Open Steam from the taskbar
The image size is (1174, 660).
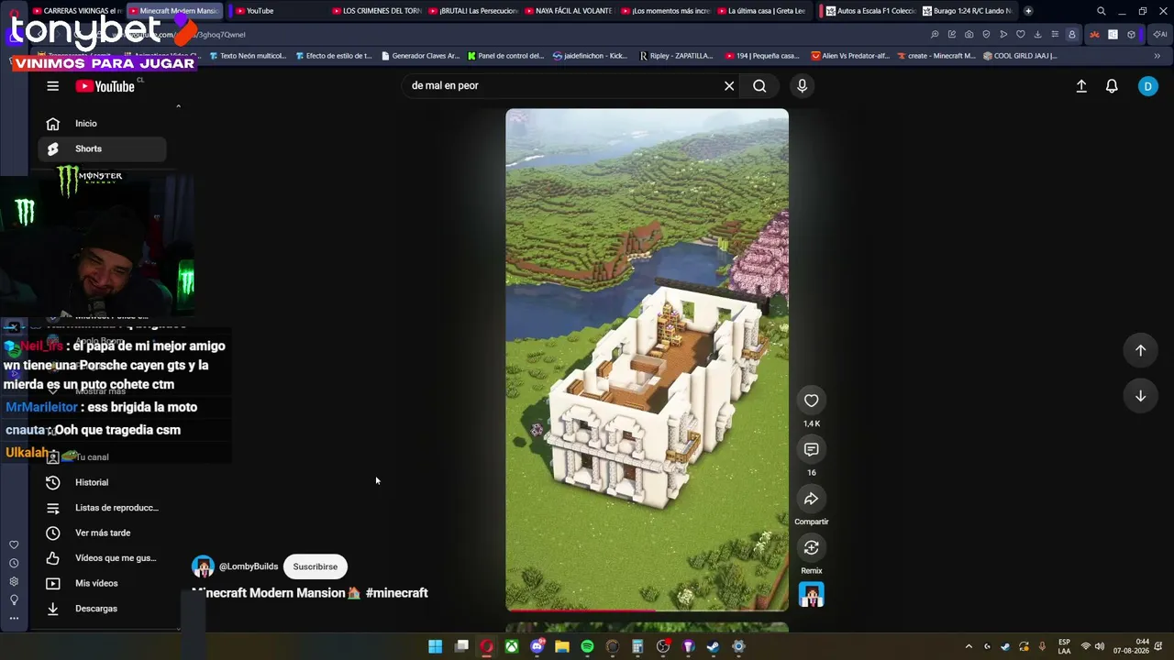tap(713, 647)
